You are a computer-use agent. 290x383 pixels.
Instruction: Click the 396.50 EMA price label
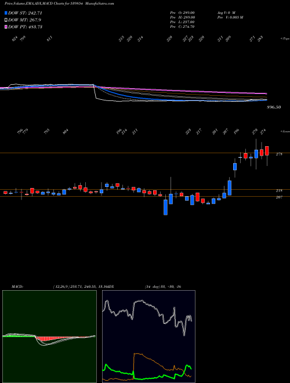[x=274, y=107]
